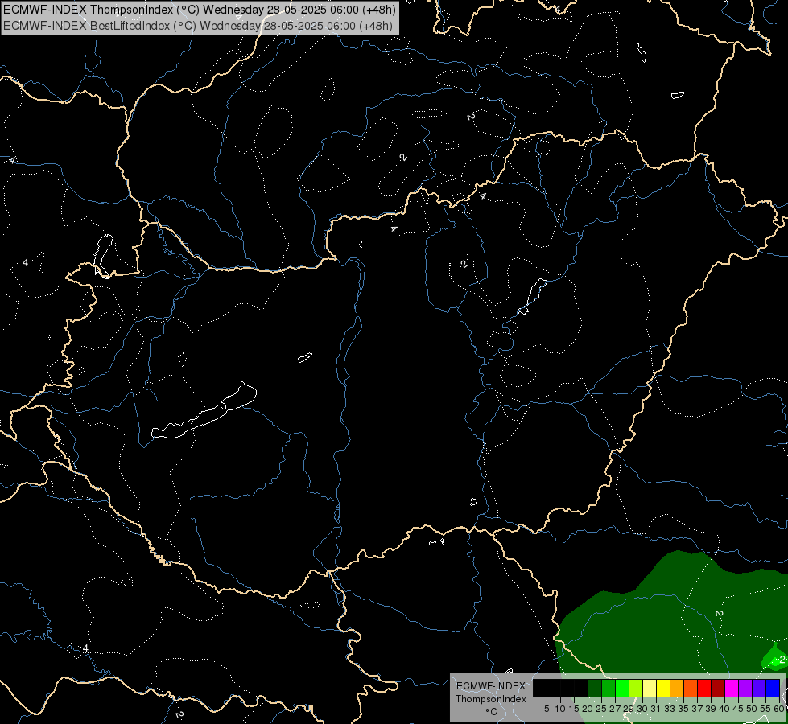This screenshot has width=788, height=724.
Task: Select the magenta 40-45 legend swatch
Action: [732, 688]
